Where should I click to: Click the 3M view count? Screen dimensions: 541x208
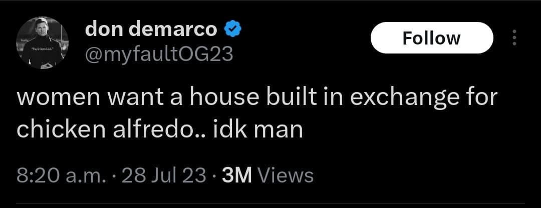tap(237, 175)
